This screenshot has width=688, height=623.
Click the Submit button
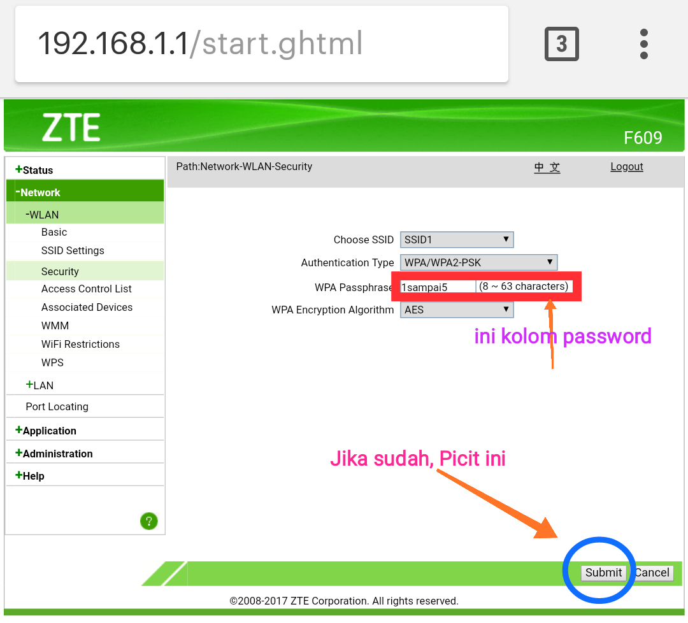[x=603, y=573]
